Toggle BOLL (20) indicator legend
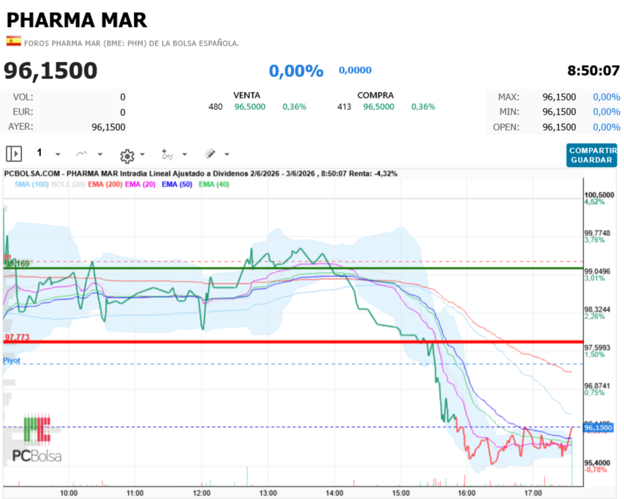The height and width of the screenshot is (499, 624). [x=68, y=184]
